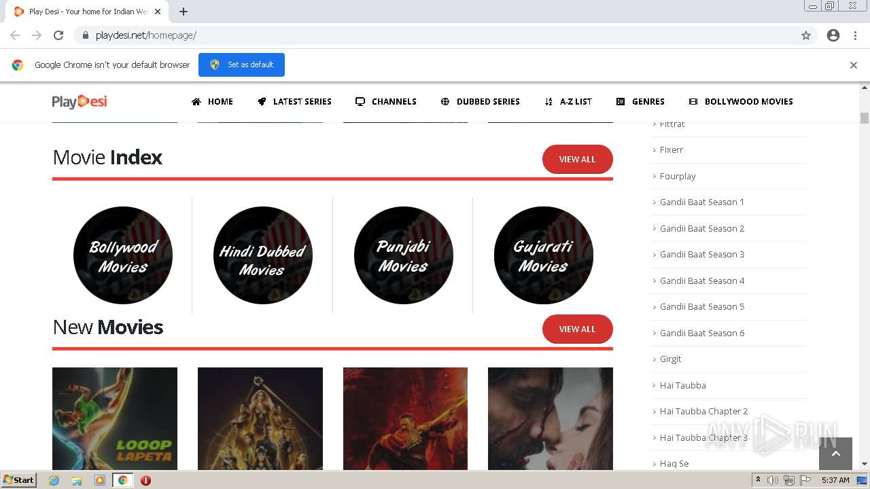View site information via lock icon
This screenshot has width=870, height=489.
coord(85,35)
